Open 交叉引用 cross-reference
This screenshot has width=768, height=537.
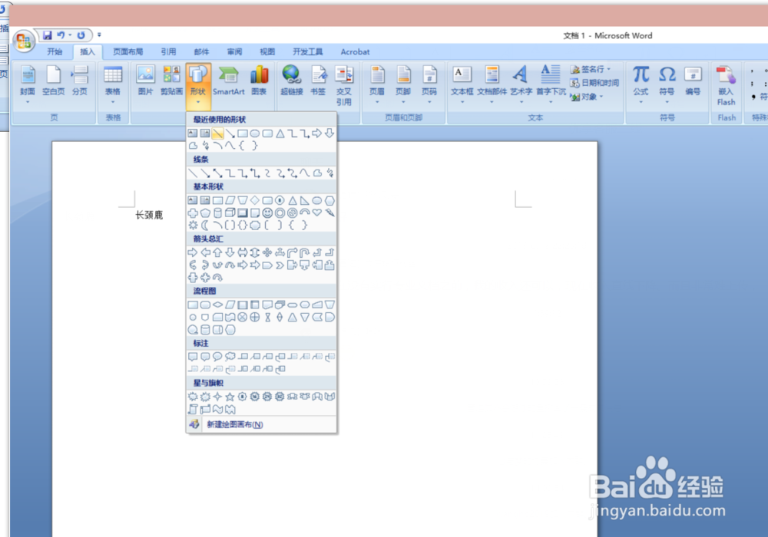tap(344, 85)
